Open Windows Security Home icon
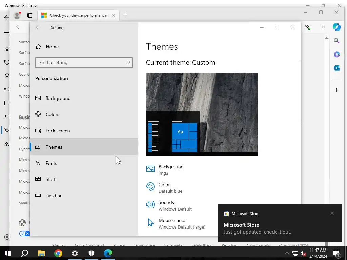The height and width of the screenshot is (260, 347). pos(7,49)
